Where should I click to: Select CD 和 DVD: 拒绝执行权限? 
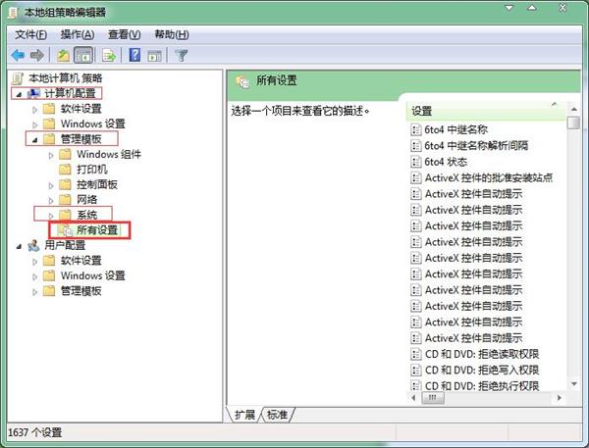tap(482, 385)
